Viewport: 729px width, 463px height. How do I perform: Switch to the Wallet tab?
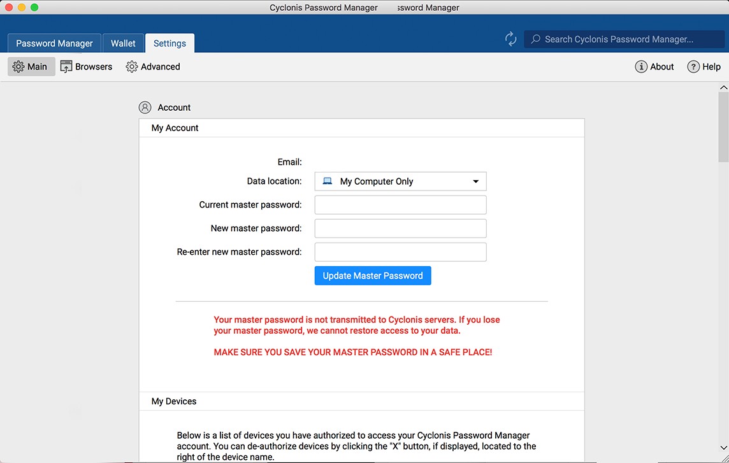click(123, 43)
